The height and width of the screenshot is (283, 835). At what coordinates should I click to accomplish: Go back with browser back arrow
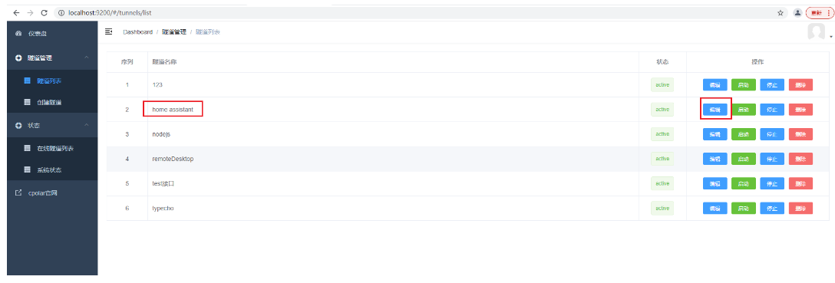(x=17, y=12)
